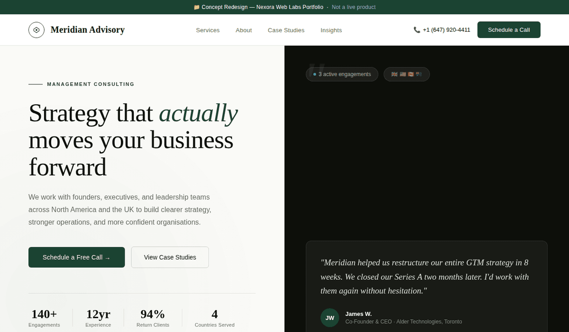Viewport: 569px width, 332px height.
Task: Click the Meridian Advisory logo icon
Action: [x=37, y=30]
